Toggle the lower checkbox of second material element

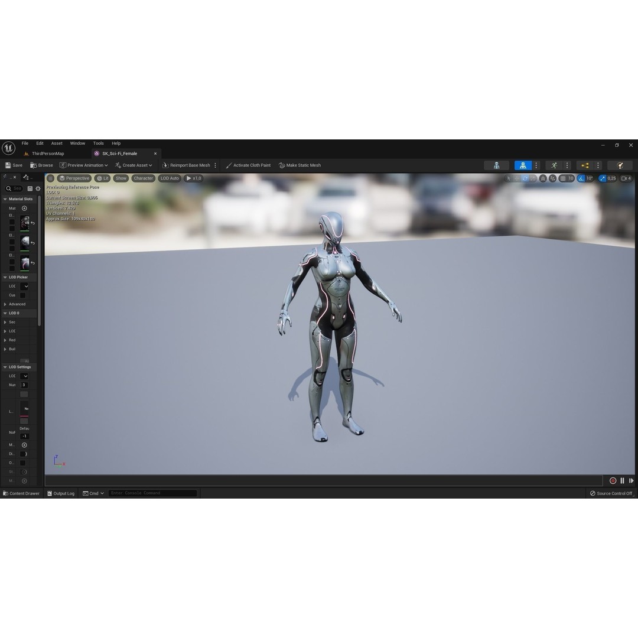coord(12,248)
